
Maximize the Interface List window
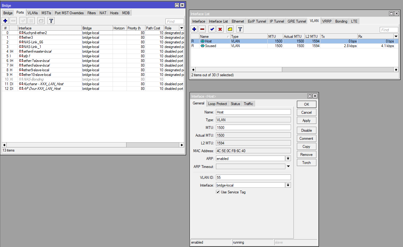(x=392, y=14)
